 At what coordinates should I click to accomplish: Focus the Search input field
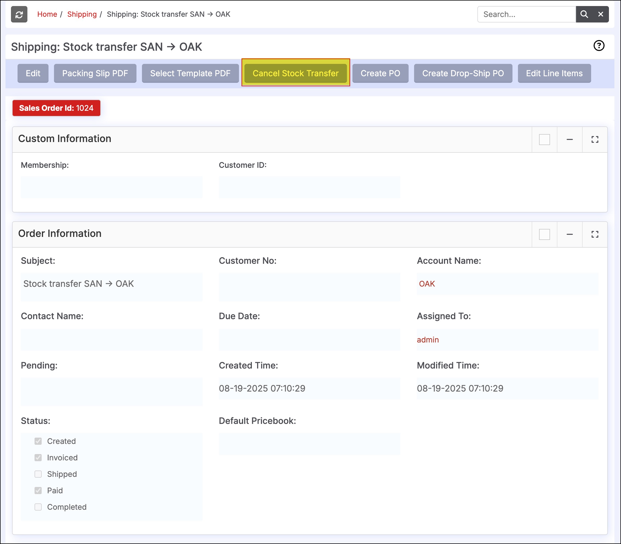click(x=527, y=14)
